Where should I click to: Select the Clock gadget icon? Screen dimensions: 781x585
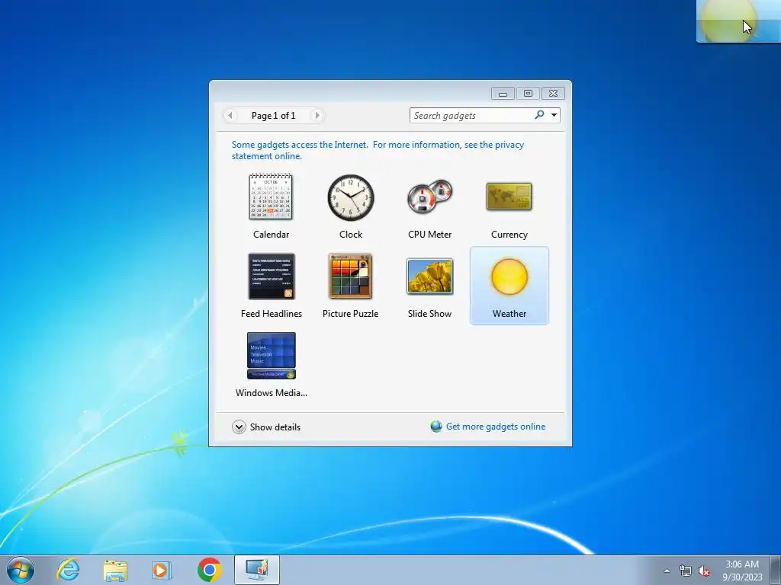[351, 197]
